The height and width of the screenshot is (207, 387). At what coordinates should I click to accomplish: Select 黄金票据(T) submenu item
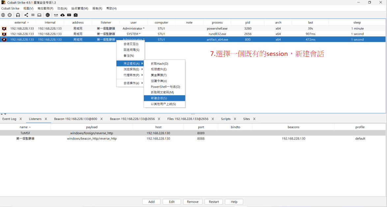click(x=164, y=75)
